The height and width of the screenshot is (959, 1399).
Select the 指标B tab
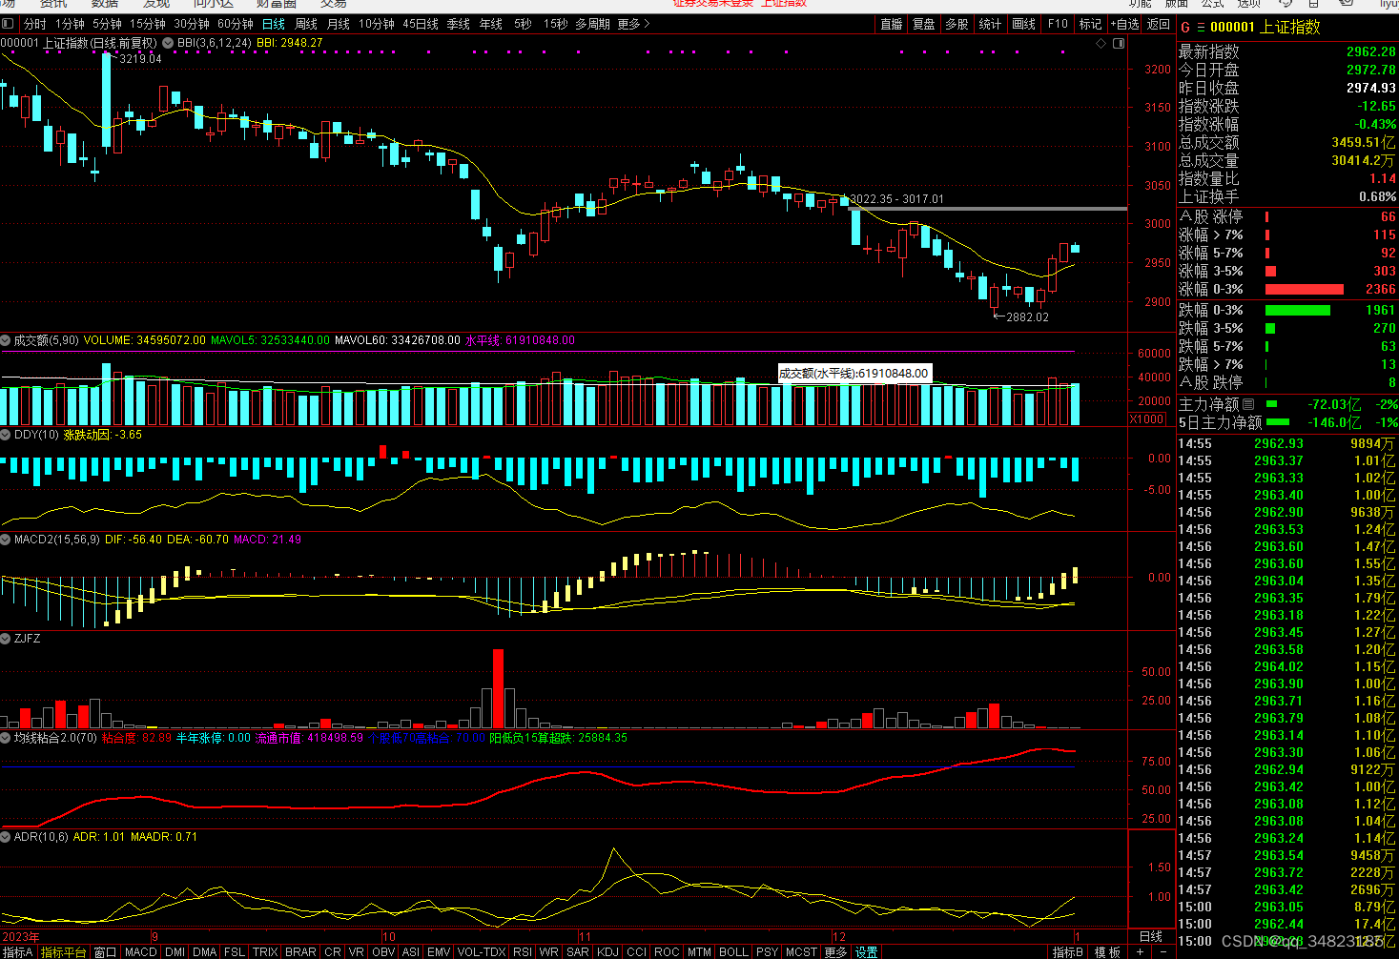(1067, 951)
